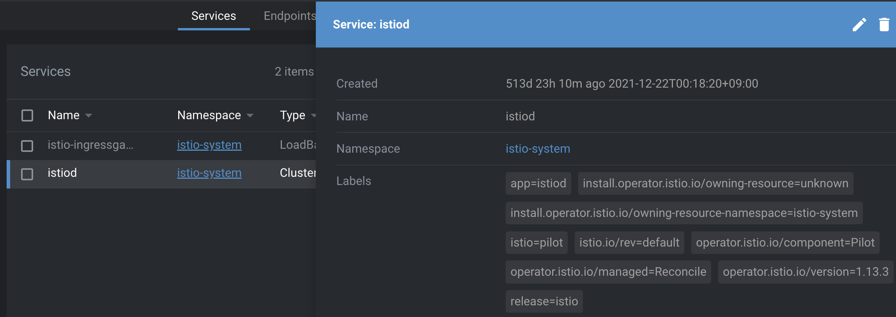
Task: Click the owning-resource=unknown label badge
Action: tap(715, 183)
